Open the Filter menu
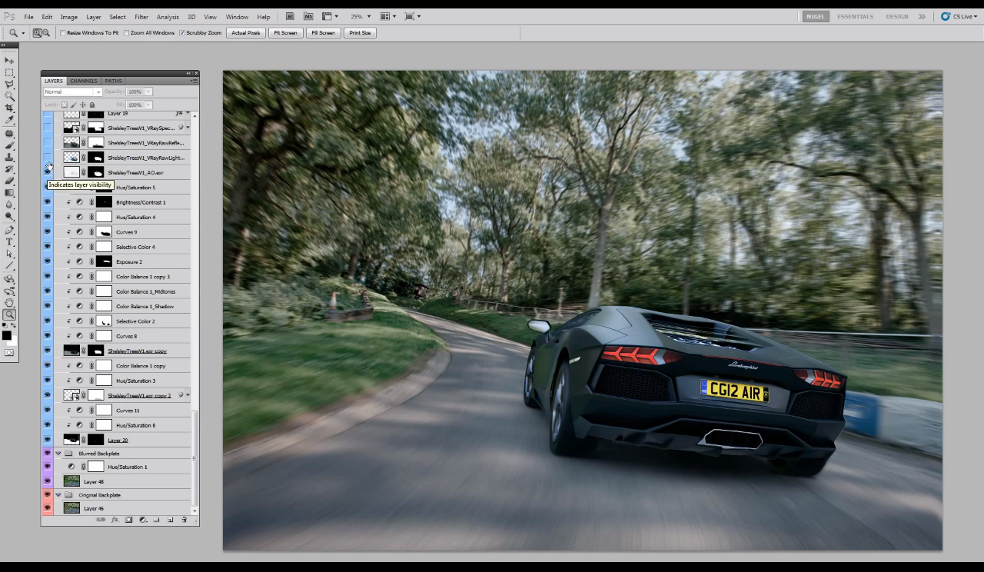Screen dimensions: 984x572 (x=141, y=17)
